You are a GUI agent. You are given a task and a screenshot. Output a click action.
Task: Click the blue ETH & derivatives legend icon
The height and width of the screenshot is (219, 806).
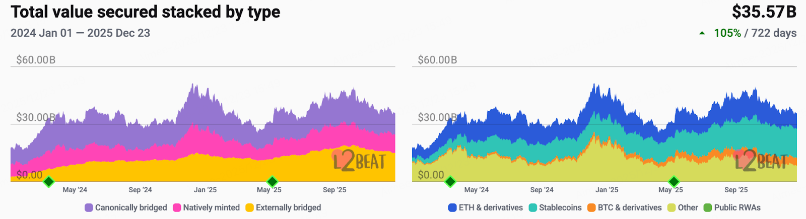click(452, 207)
